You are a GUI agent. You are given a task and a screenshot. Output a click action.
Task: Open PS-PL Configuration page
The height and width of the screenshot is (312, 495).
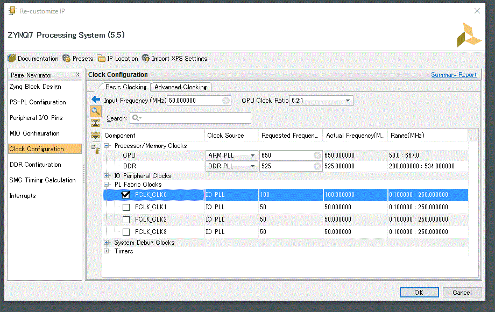tap(38, 102)
